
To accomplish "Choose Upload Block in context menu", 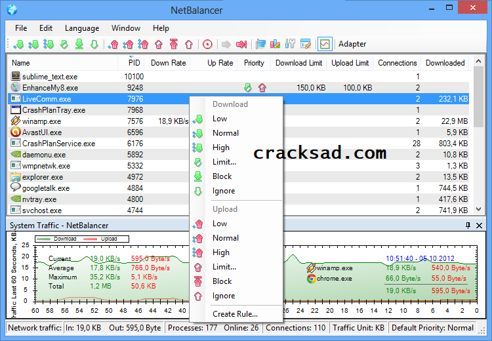I will [236, 281].
